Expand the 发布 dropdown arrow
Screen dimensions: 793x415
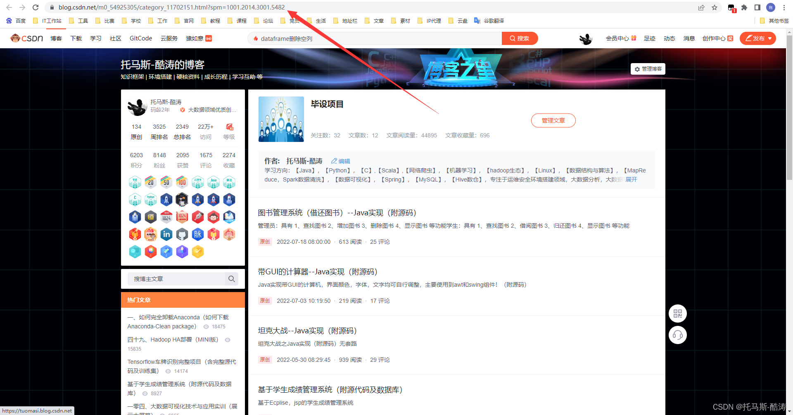pos(769,38)
